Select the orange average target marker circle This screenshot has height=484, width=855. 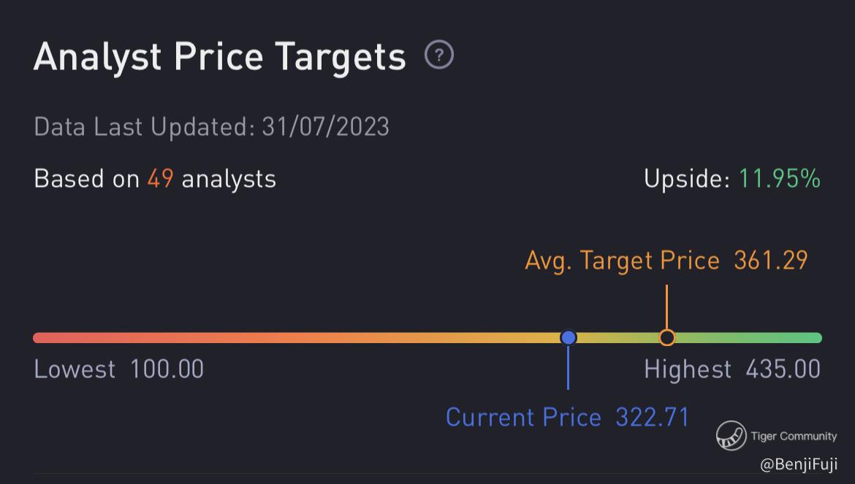tap(666, 337)
